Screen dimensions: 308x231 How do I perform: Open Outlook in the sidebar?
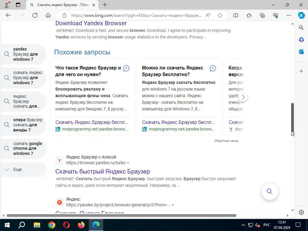pyautogui.click(x=301, y=52)
